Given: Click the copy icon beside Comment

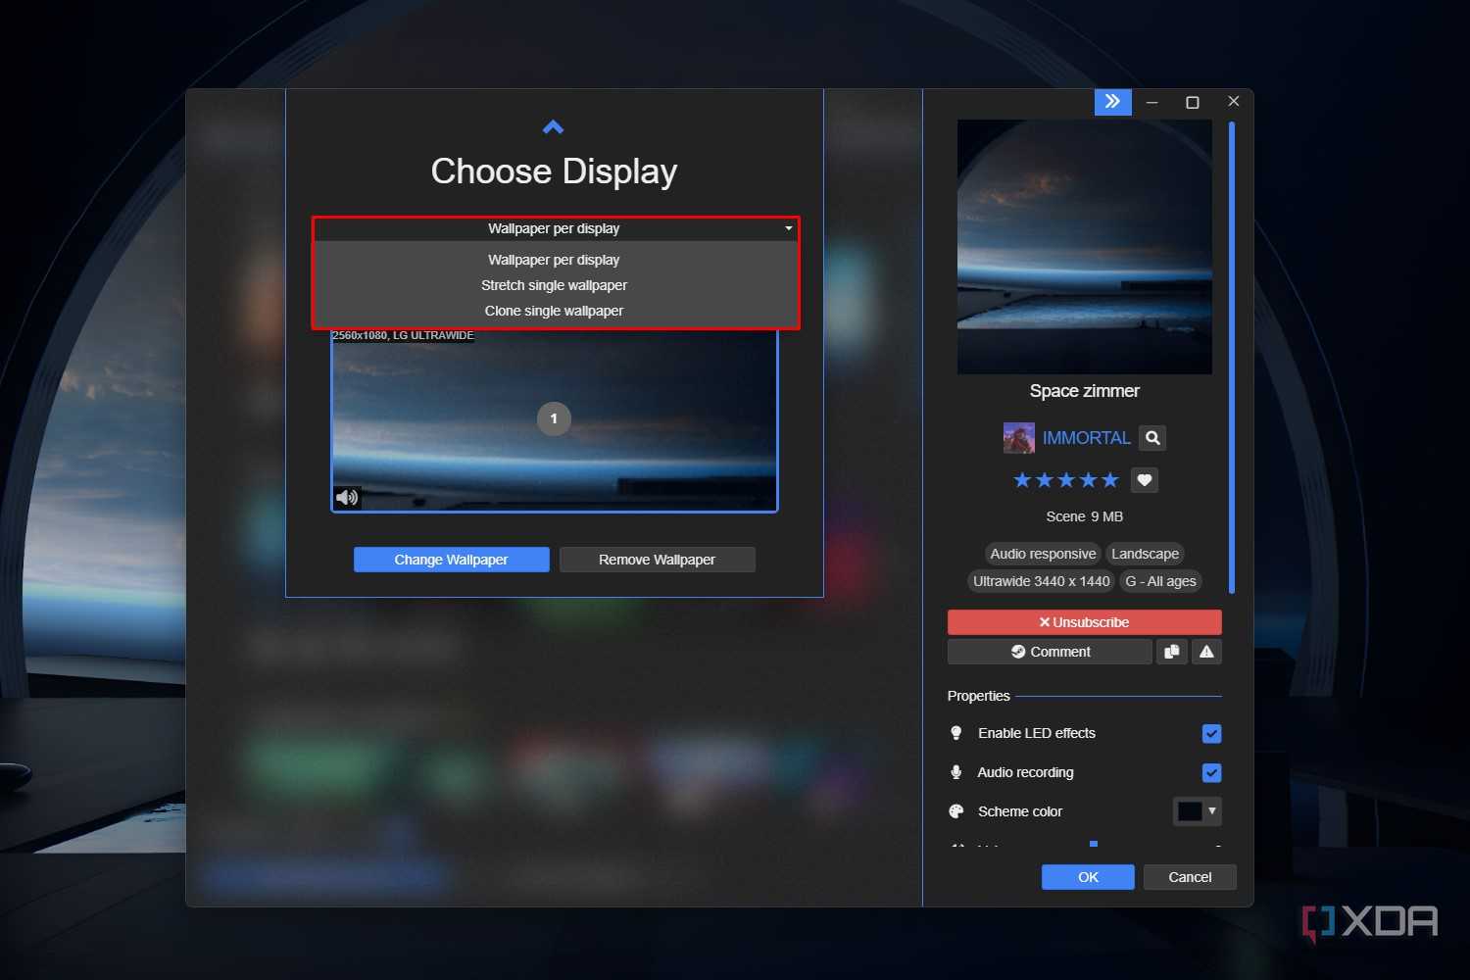Looking at the screenshot, I should point(1171,652).
